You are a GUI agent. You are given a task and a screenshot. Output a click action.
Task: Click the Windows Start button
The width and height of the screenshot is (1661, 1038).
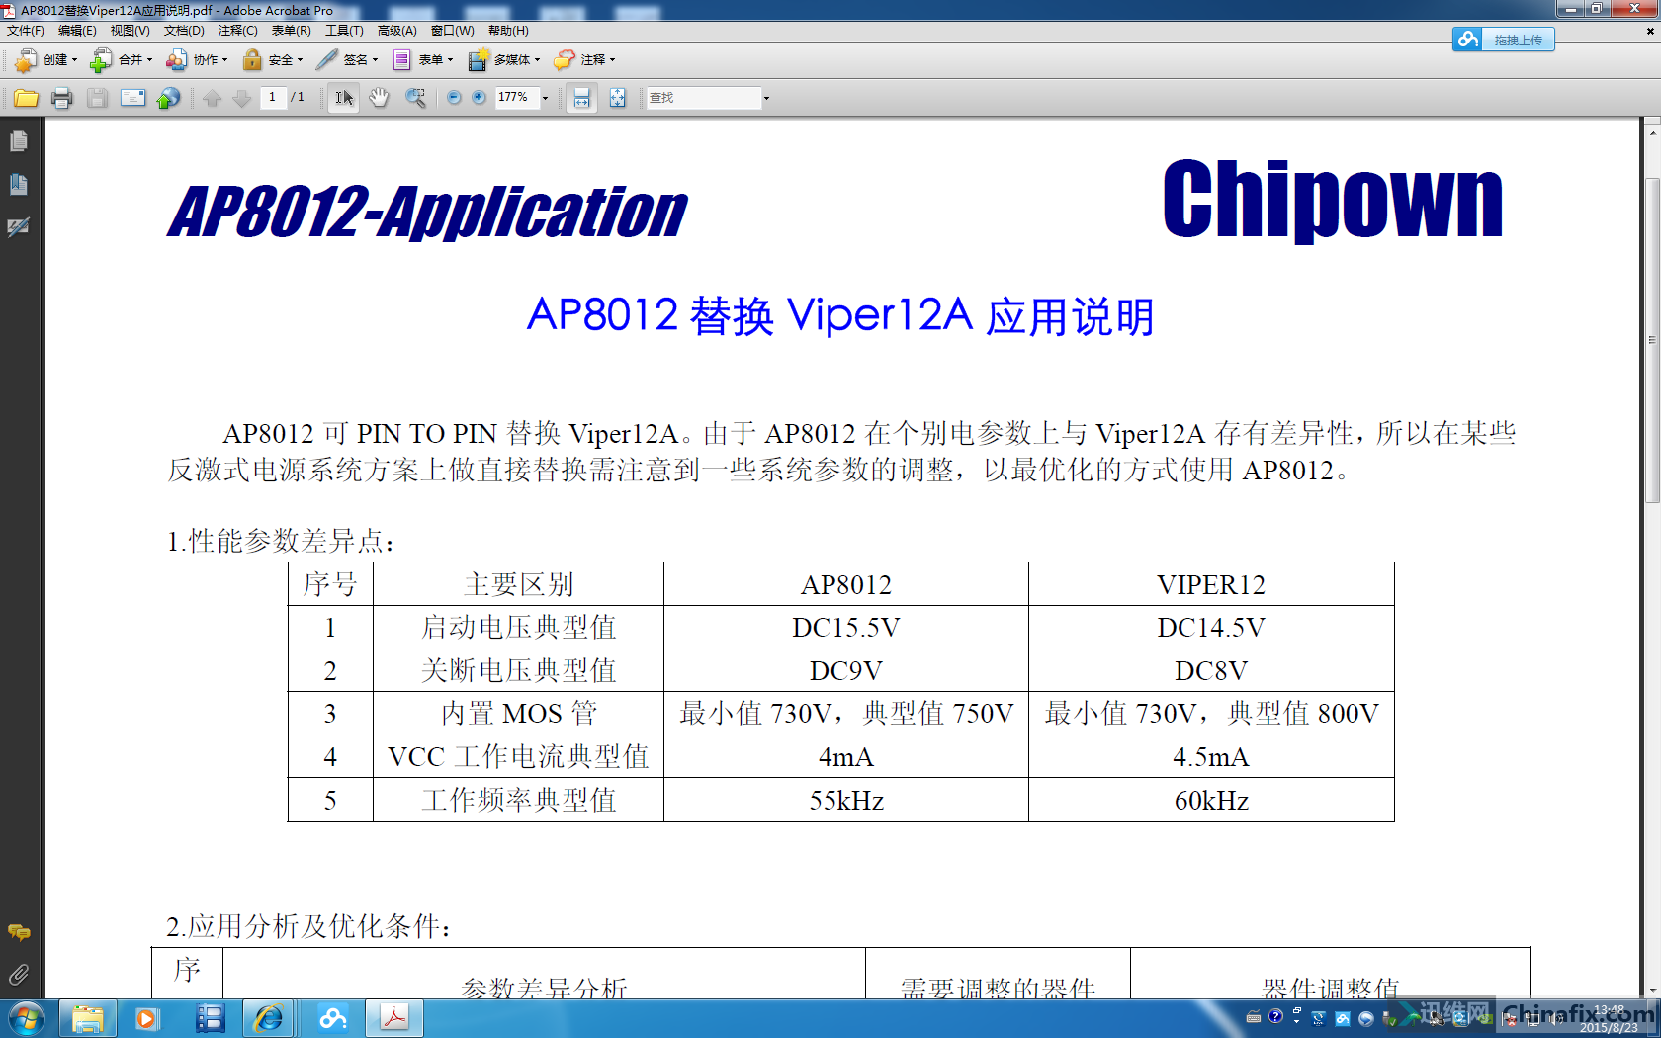tap(26, 1018)
